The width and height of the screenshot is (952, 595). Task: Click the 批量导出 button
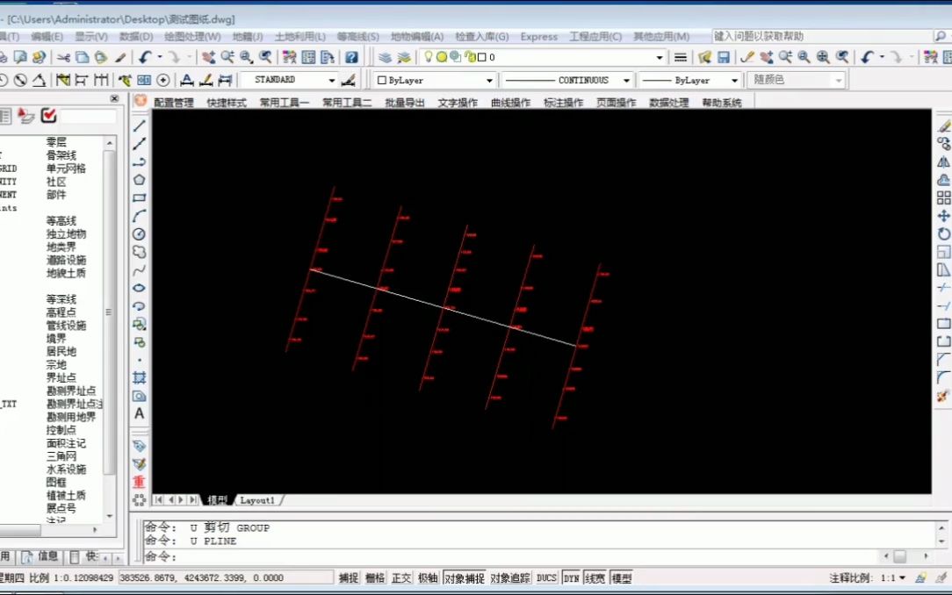click(404, 103)
